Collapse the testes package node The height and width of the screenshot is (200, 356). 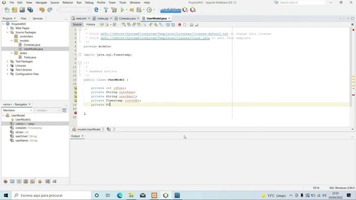pyautogui.click(x=12, y=53)
